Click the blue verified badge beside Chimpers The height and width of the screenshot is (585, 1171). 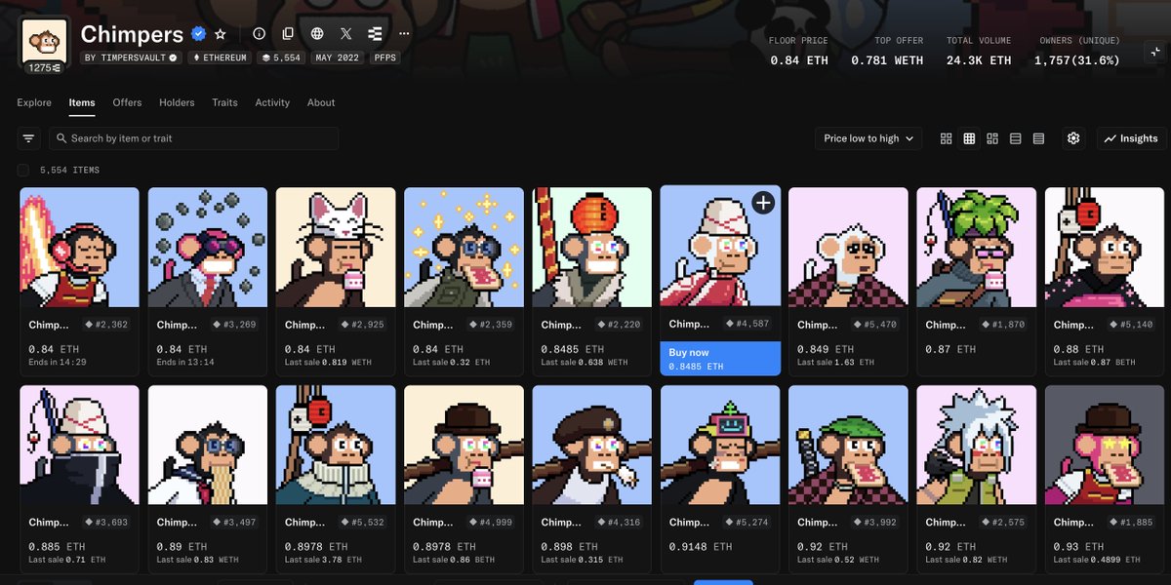198,34
